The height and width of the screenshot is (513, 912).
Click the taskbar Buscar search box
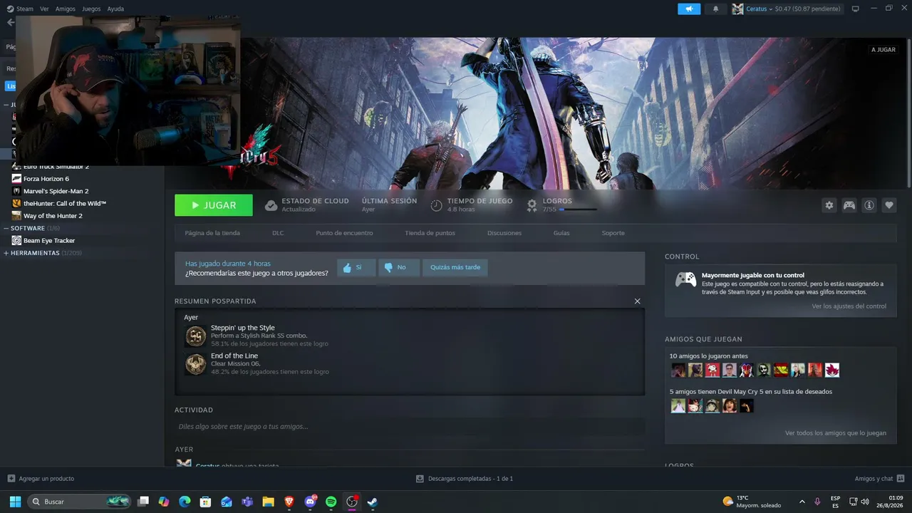pos(80,502)
